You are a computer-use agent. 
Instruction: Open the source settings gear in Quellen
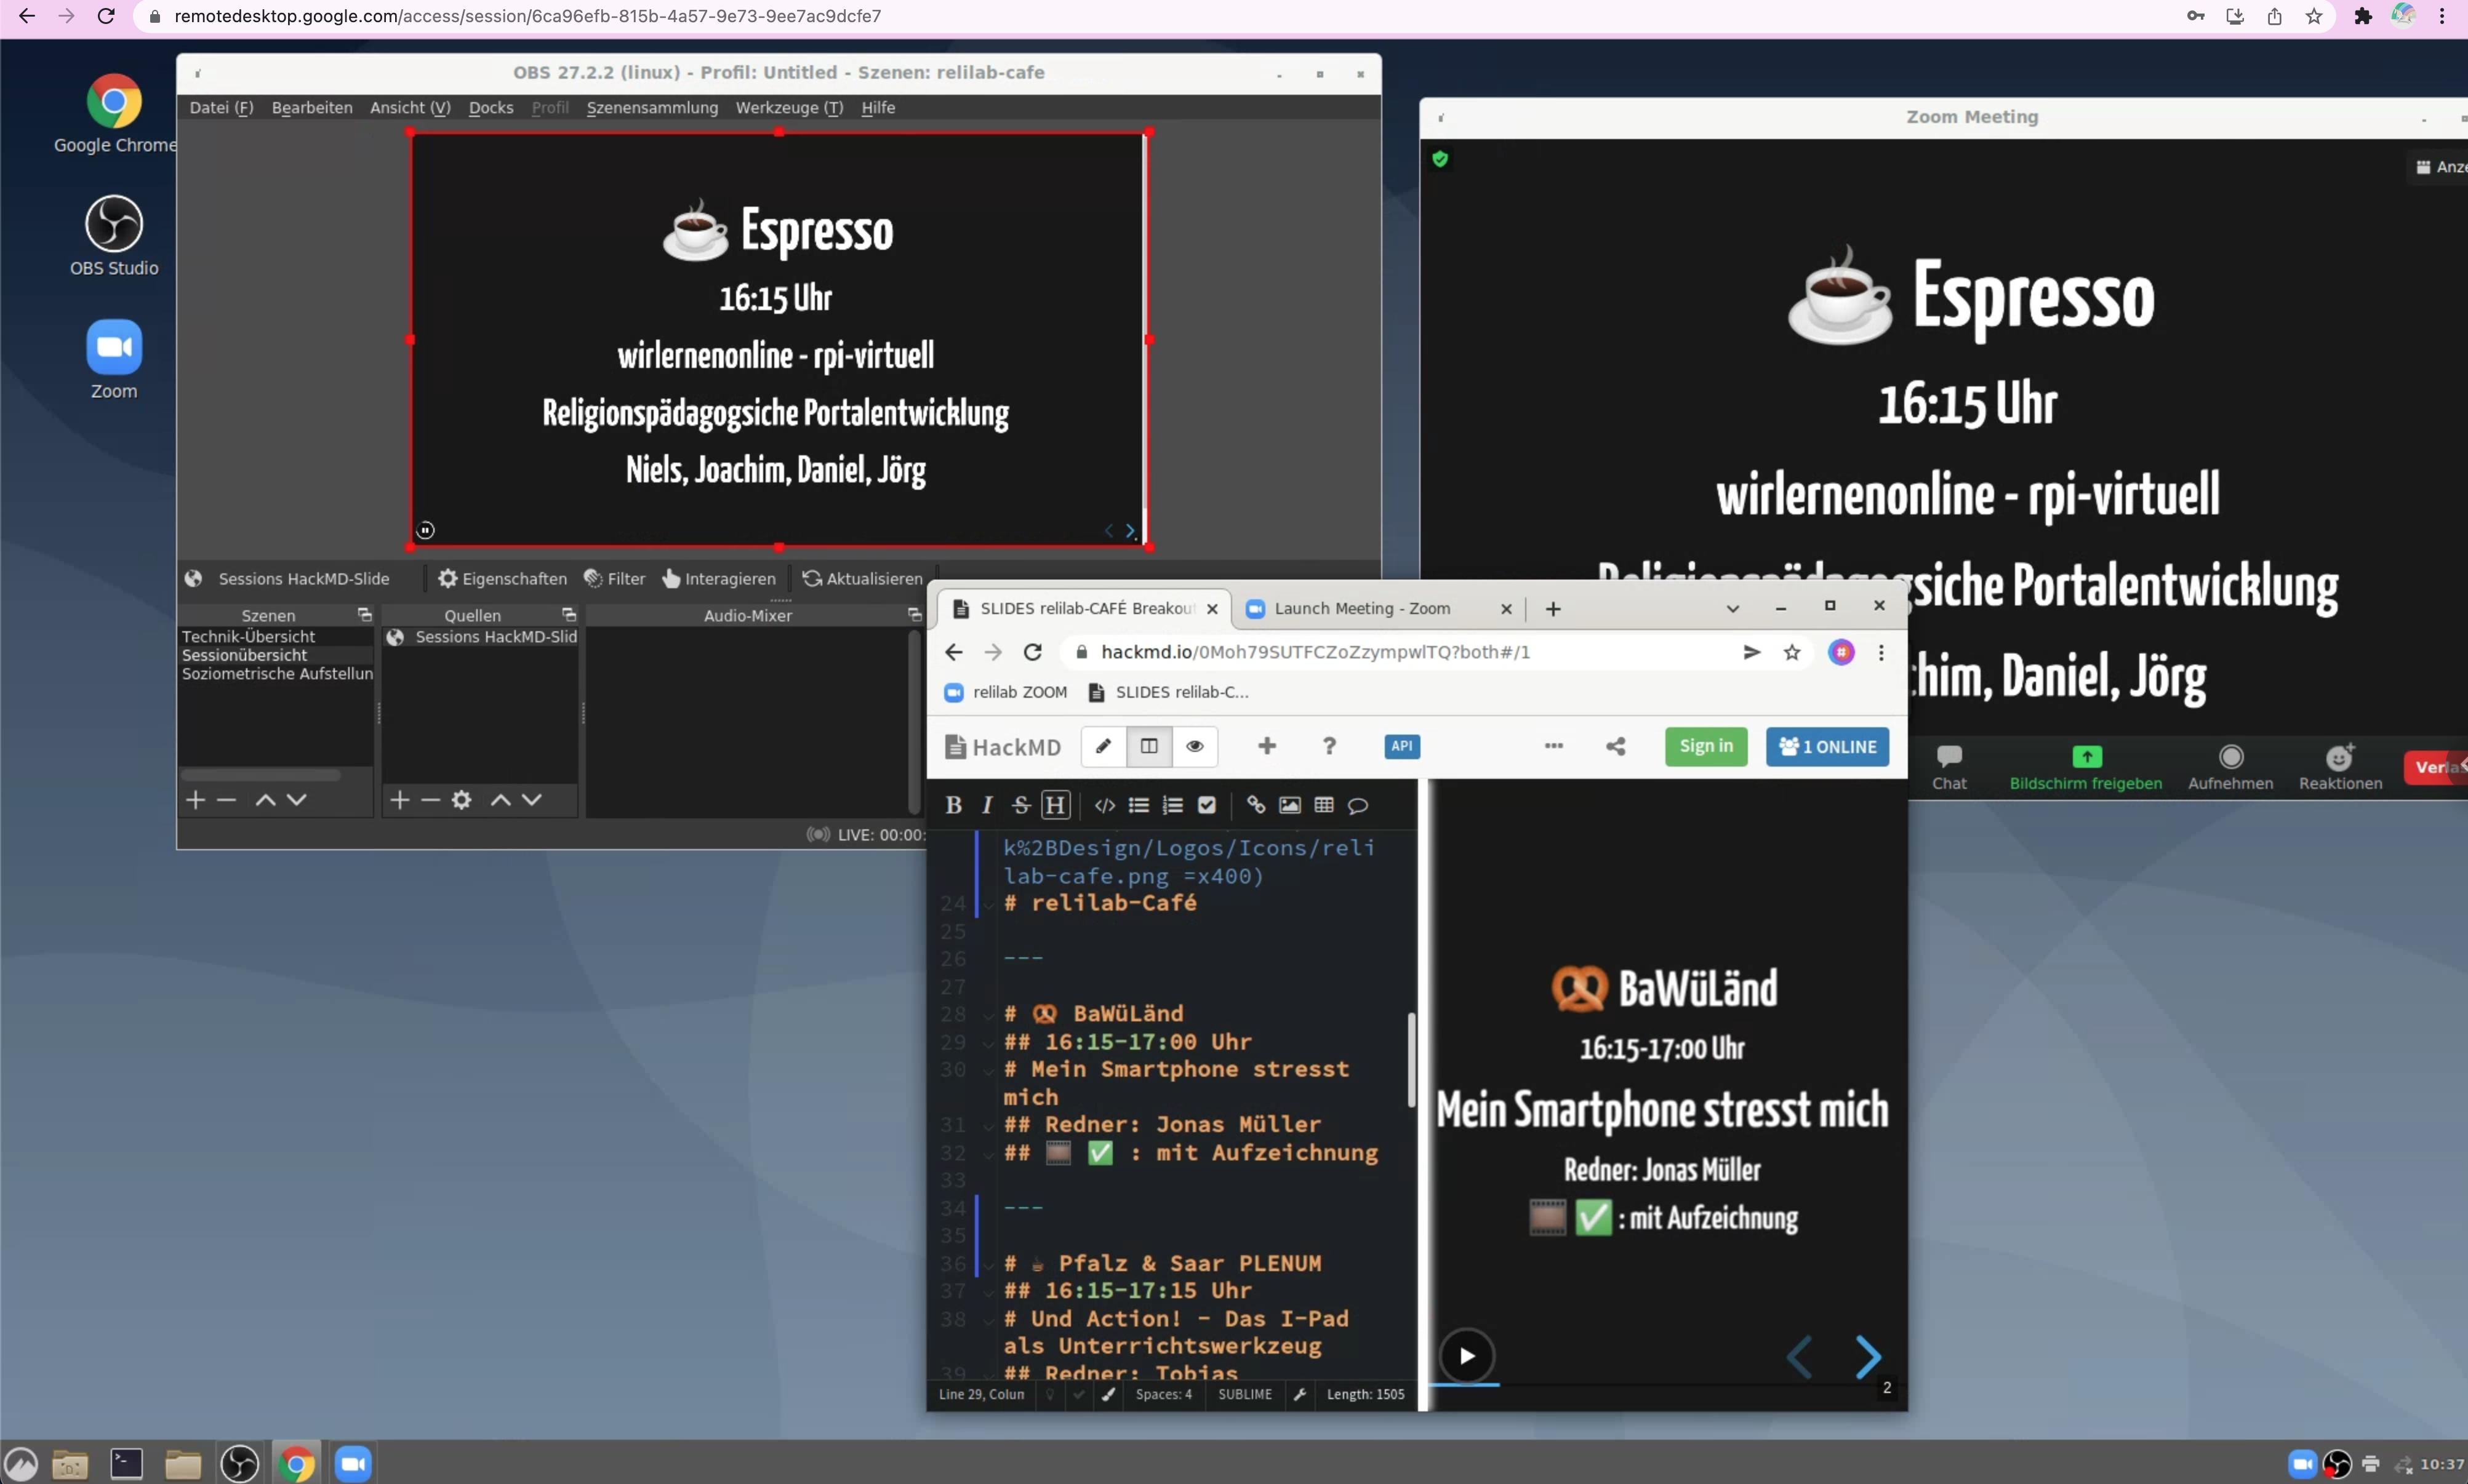pyautogui.click(x=461, y=799)
